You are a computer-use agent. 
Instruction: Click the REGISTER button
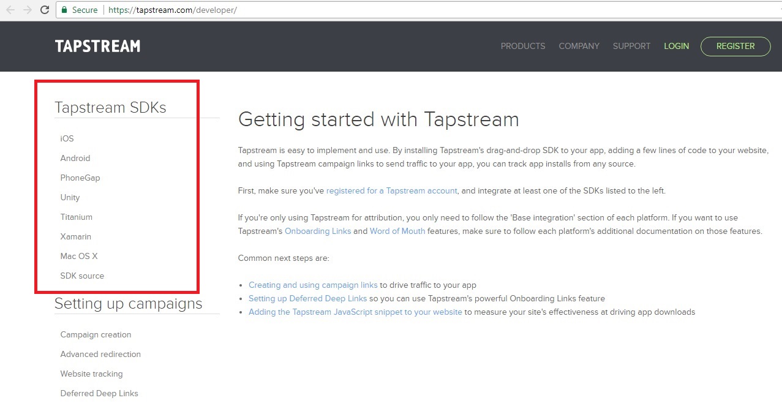click(x=735, y=46)
